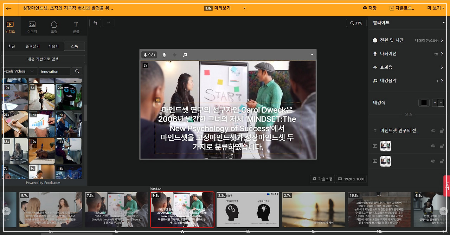This screenshot has height=235, width=450.
Task: Expand the preview dropdown caret
Action: point(245,8)
